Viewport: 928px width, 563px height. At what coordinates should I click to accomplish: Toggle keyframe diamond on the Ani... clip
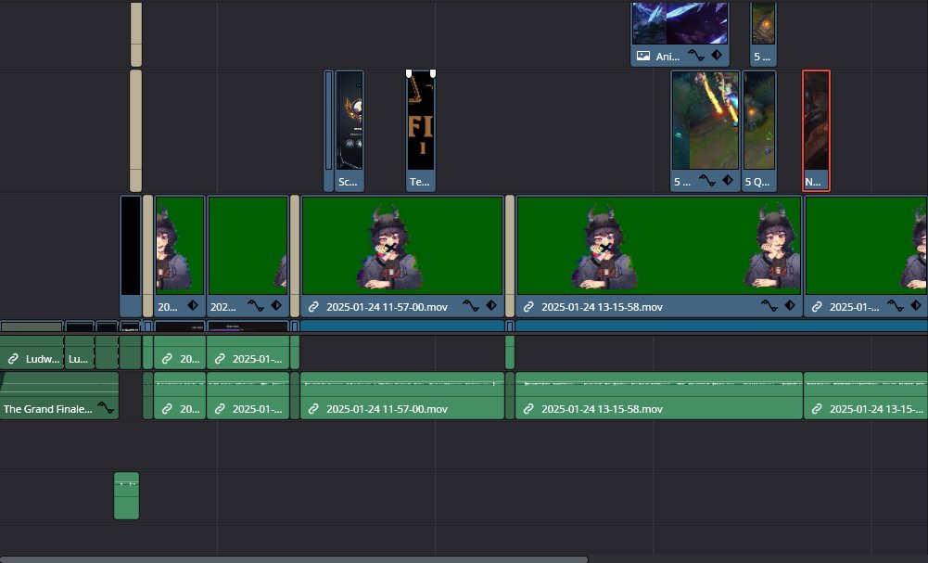(x=716, y=55)
